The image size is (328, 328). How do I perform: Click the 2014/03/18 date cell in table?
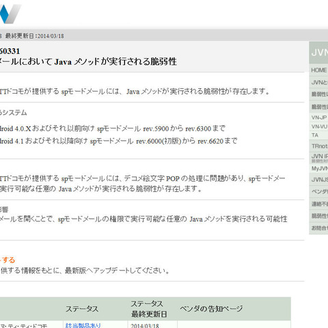click(145, 325)
